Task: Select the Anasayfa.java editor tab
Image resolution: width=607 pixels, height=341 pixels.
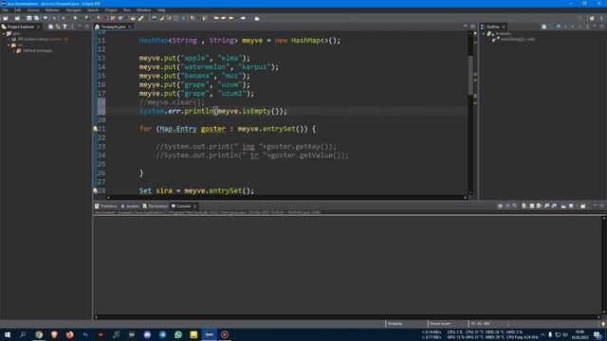Action: (x=113, y=27)
